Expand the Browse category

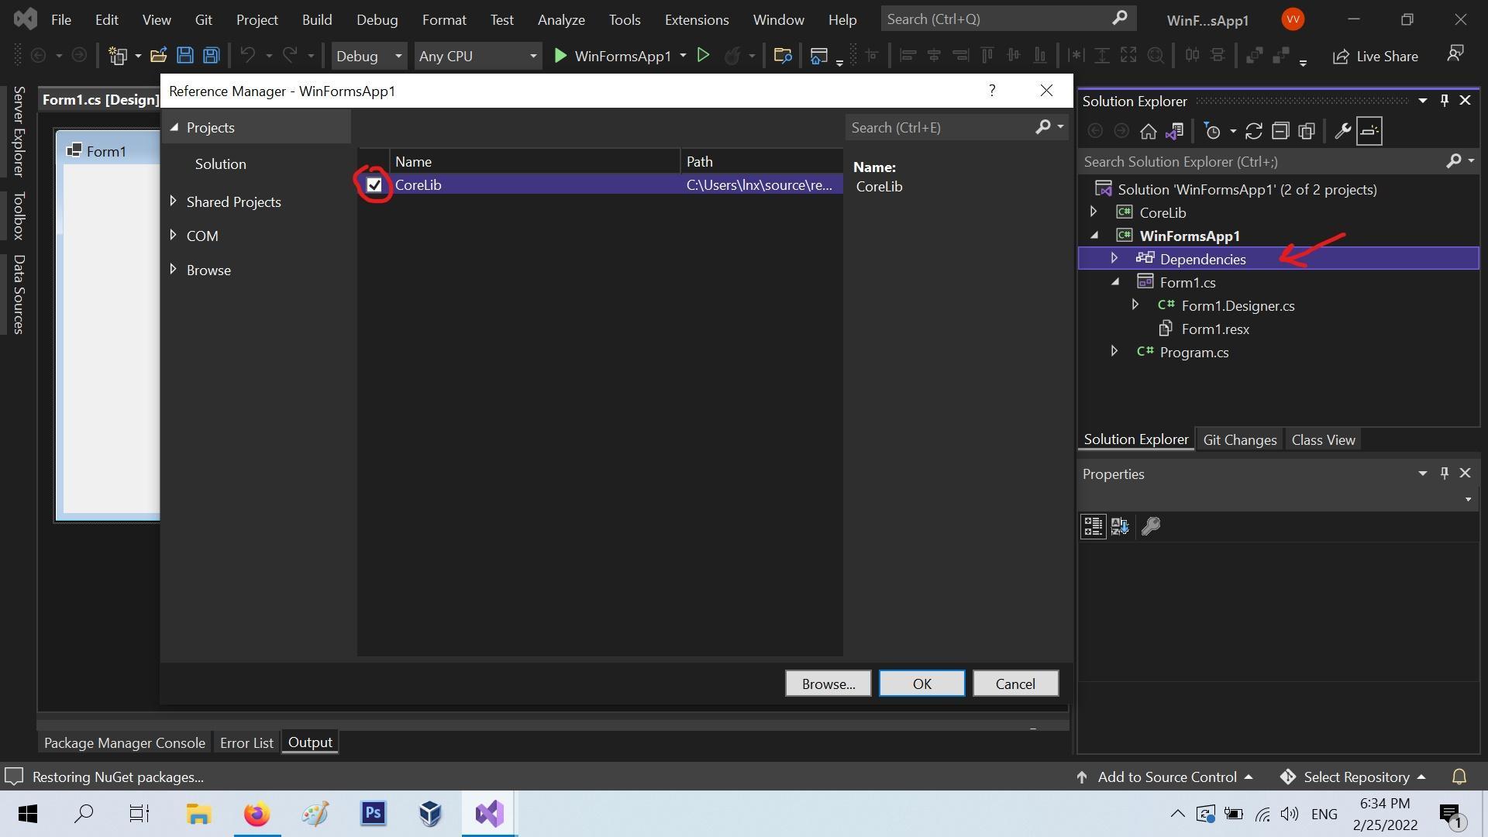[x=173, y=270]
